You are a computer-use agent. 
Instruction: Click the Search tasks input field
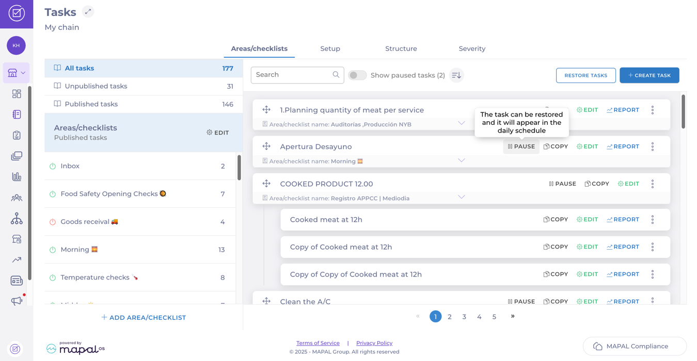(297, 75)
